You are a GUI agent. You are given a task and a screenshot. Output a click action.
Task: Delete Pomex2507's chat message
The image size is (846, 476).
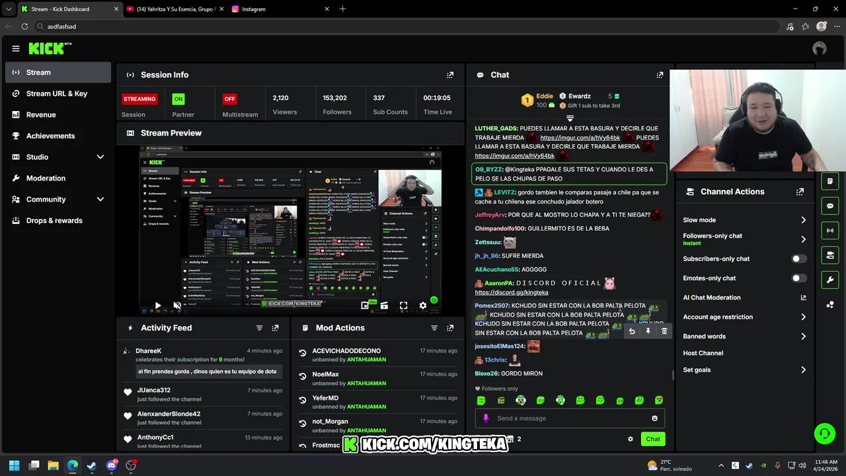[664, 331]
